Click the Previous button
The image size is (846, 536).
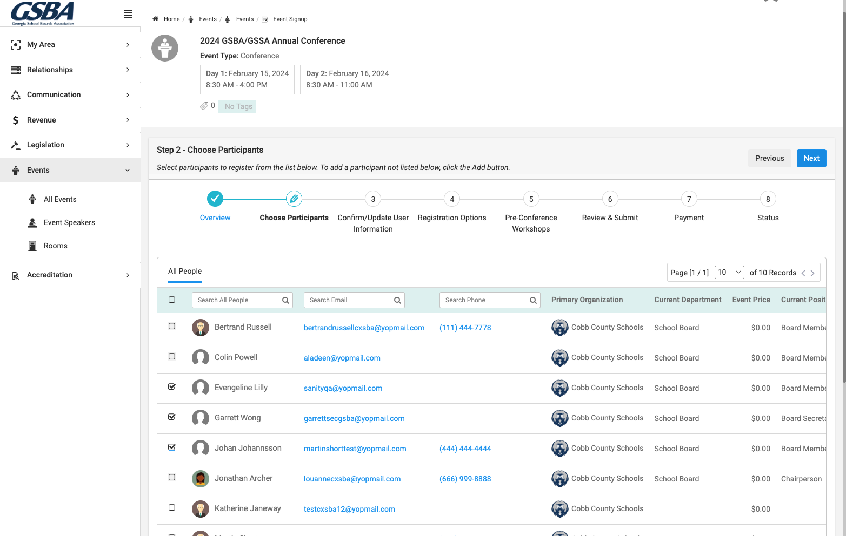770,158
